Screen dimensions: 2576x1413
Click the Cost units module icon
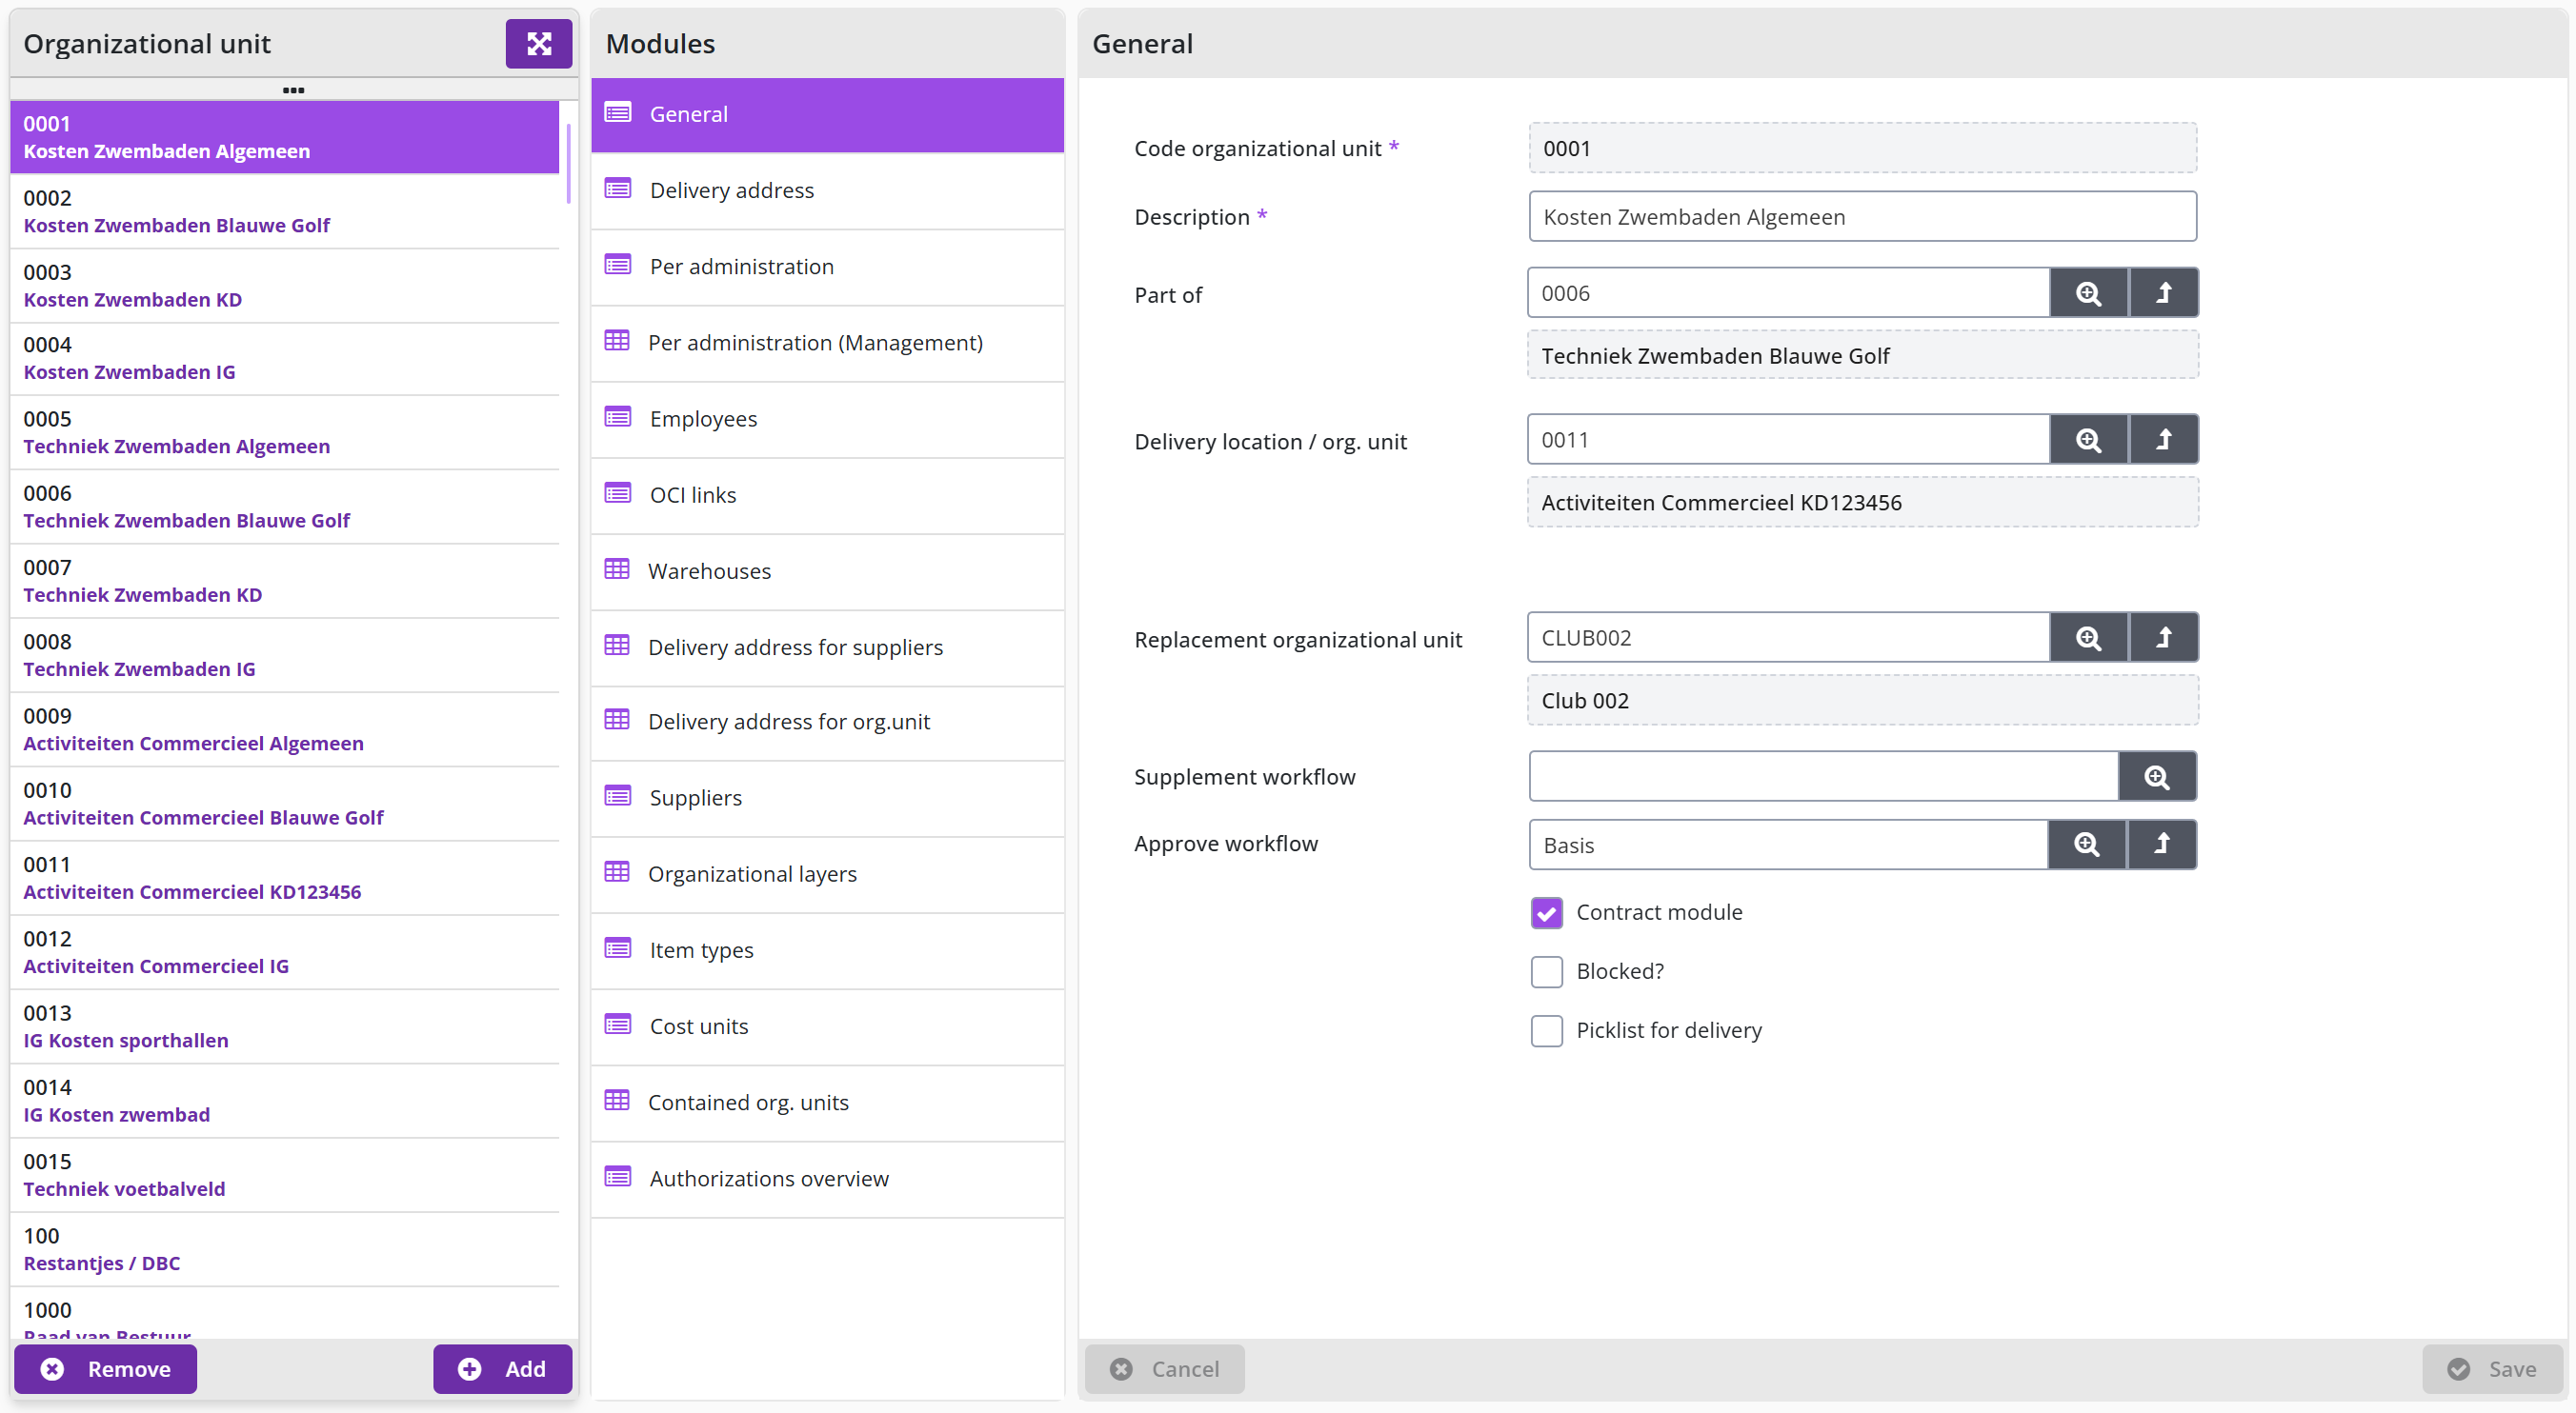[x=617, y=1025]
